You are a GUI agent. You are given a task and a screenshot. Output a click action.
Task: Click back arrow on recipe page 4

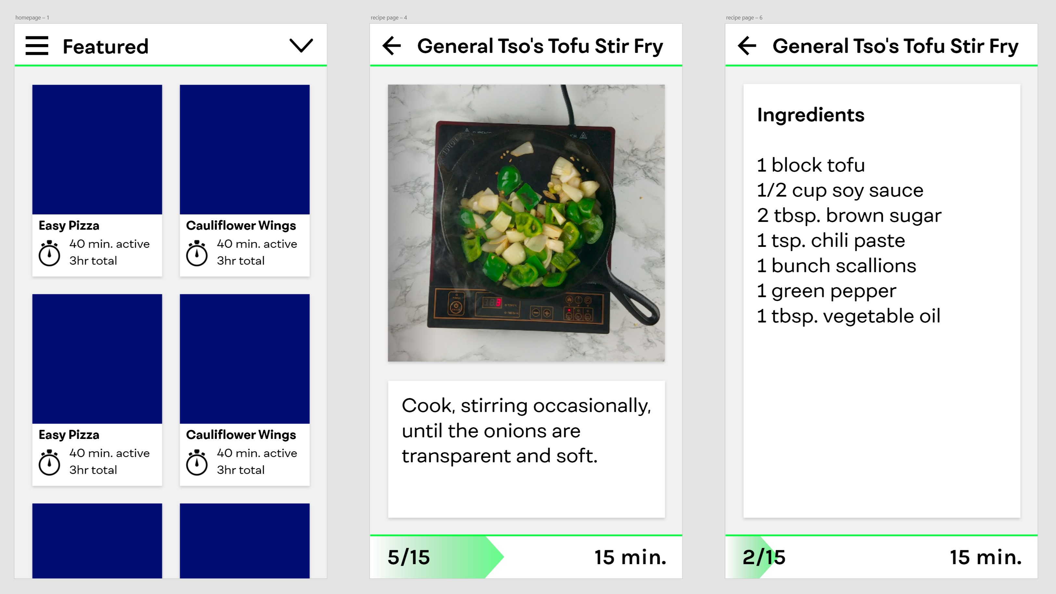391,45
